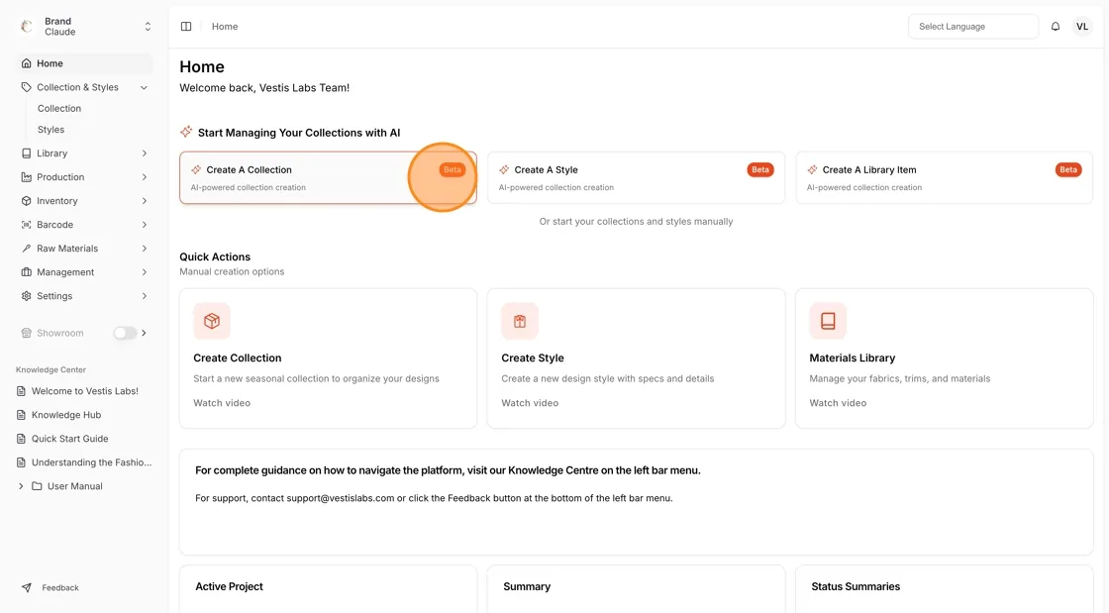Screen dimensions: 1109x613
Task: Click the Inventory cube icon in sidebar
Action: [x=26, y=201]
